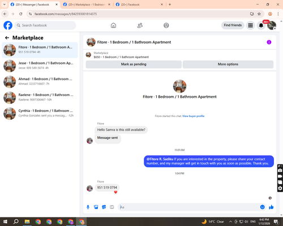This screenshot has height=226, width=283.
Task: Open the Friends icon in top navigation
Action: click(140, 25)
